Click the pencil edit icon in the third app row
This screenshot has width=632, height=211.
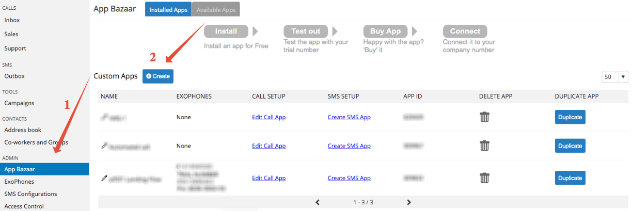point(104,178)
